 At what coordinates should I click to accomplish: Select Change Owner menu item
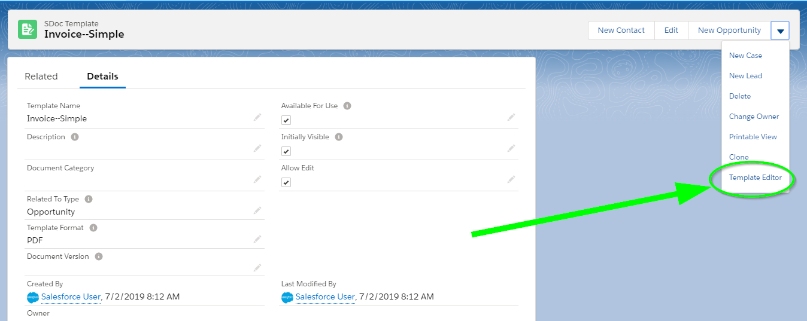click(x=754, y=117)
